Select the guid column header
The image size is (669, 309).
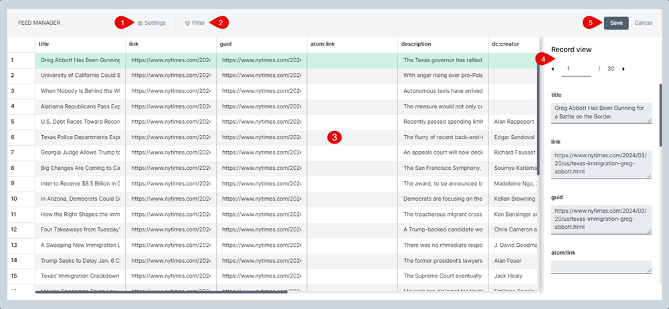point(262,44)
